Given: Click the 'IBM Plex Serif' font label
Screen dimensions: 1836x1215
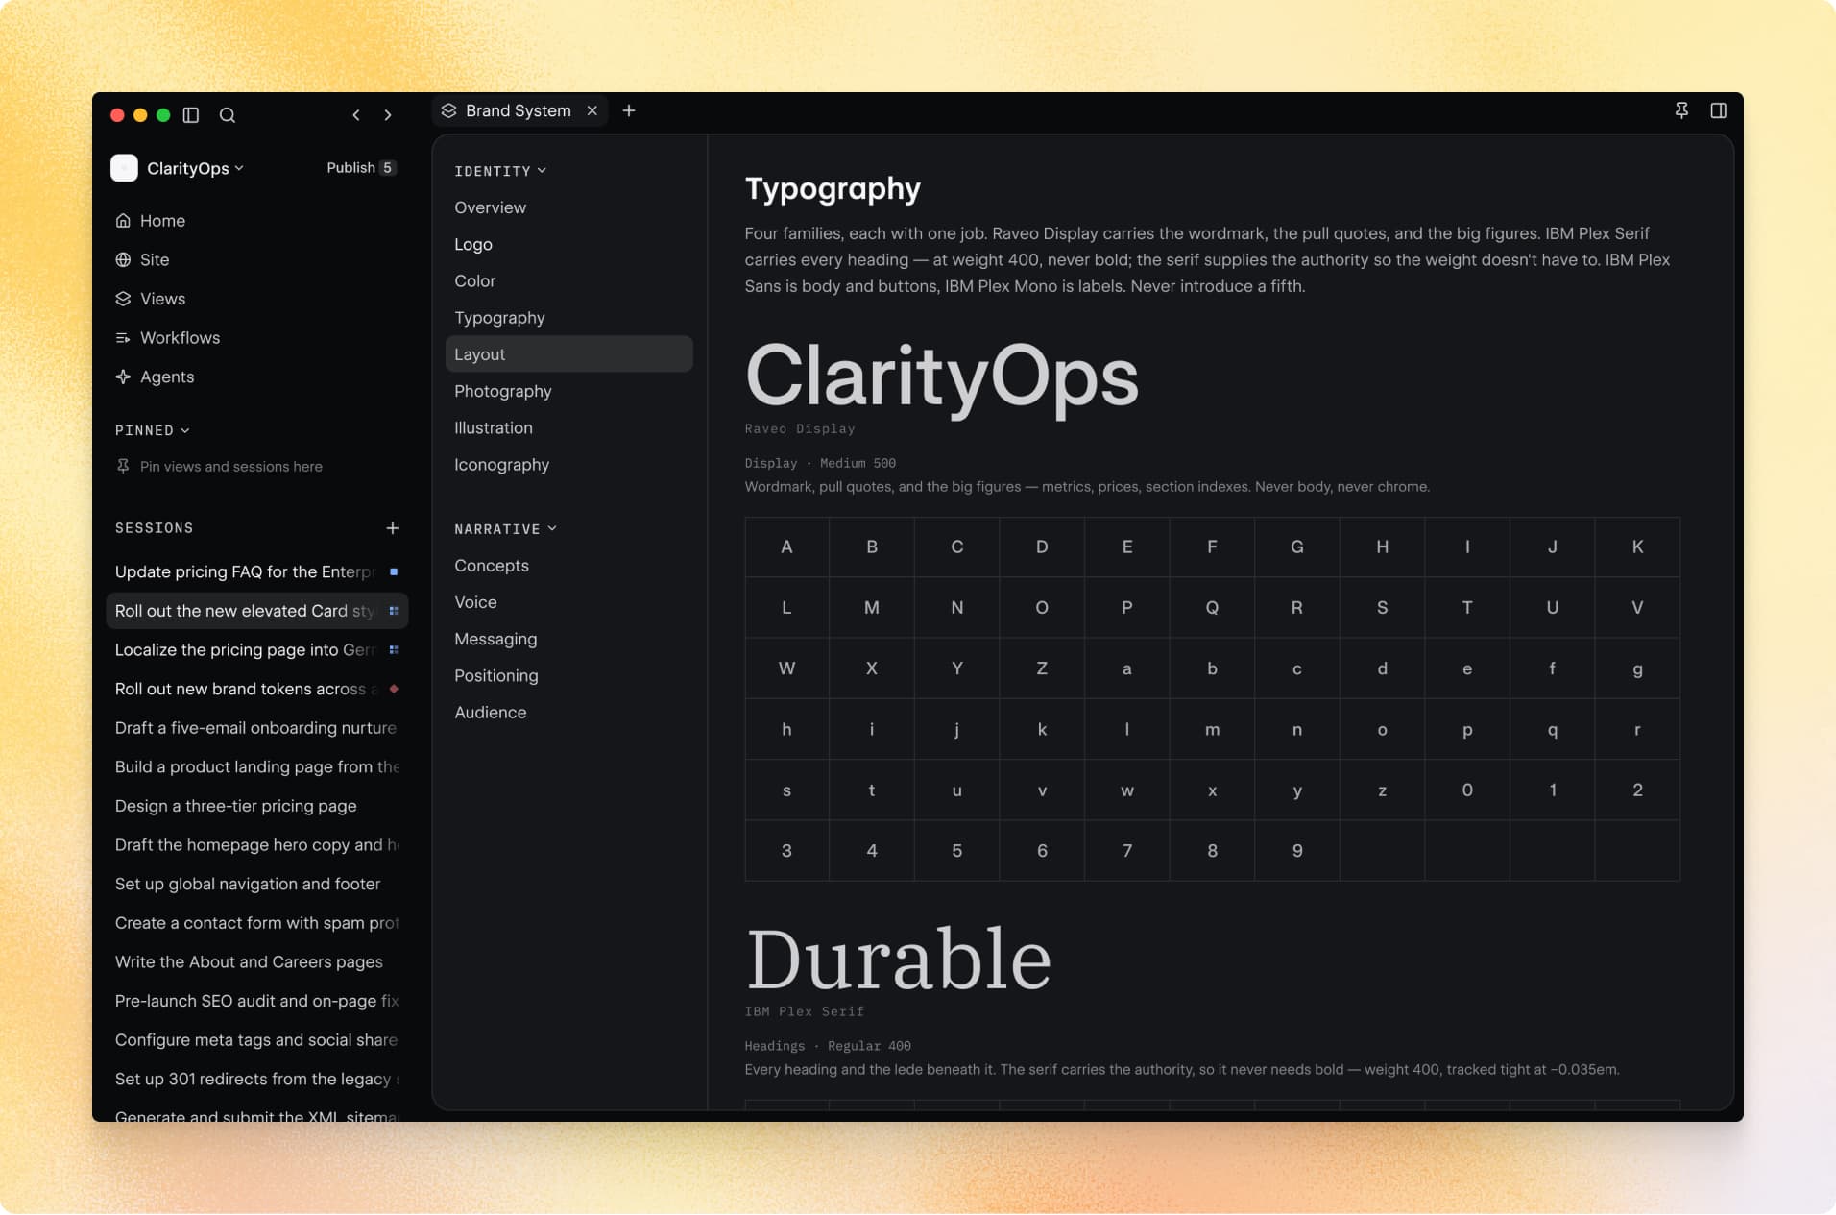Looking at the screenshot, I should pos(805,1012).
